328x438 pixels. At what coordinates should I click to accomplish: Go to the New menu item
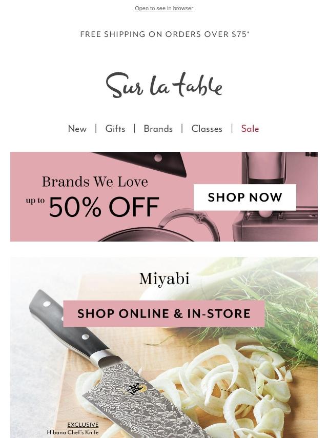77,129
